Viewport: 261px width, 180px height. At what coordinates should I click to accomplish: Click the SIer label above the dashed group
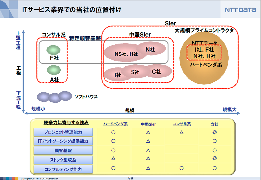[x=170, y=23]
